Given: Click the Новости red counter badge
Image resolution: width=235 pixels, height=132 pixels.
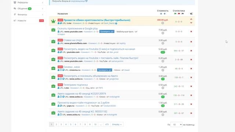Looking at the screenshot, I should click(41, 21).
